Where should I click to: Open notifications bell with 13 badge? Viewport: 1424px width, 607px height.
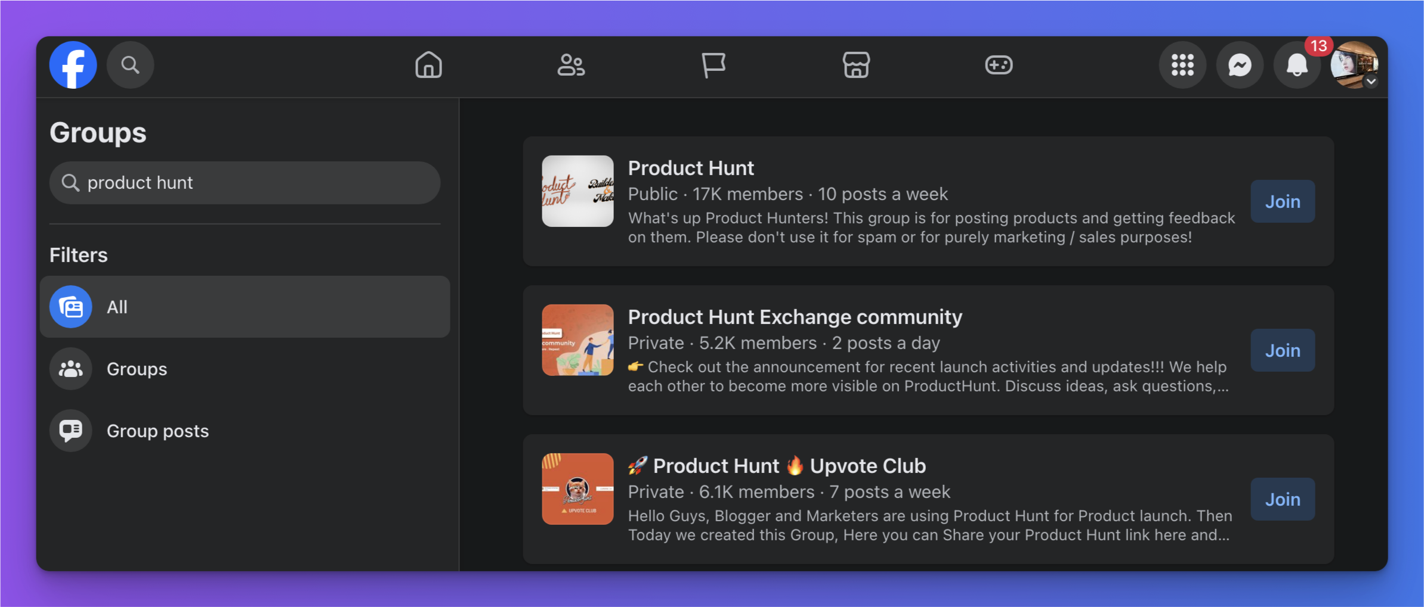point(1297,65)
